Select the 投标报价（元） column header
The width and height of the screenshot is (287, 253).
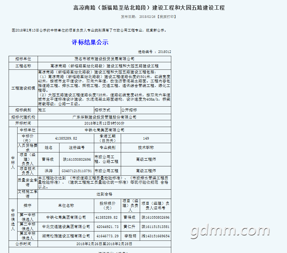107,205
